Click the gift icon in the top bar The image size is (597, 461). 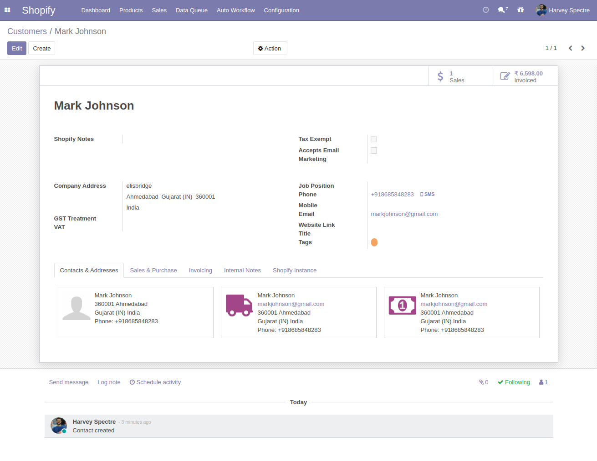(x=520, y=10)
